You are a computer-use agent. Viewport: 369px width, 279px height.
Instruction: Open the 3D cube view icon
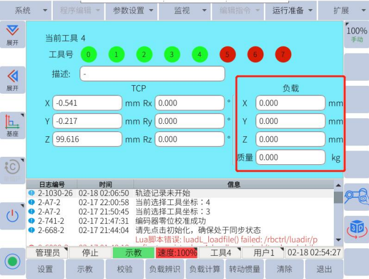(x=357, y=226)
